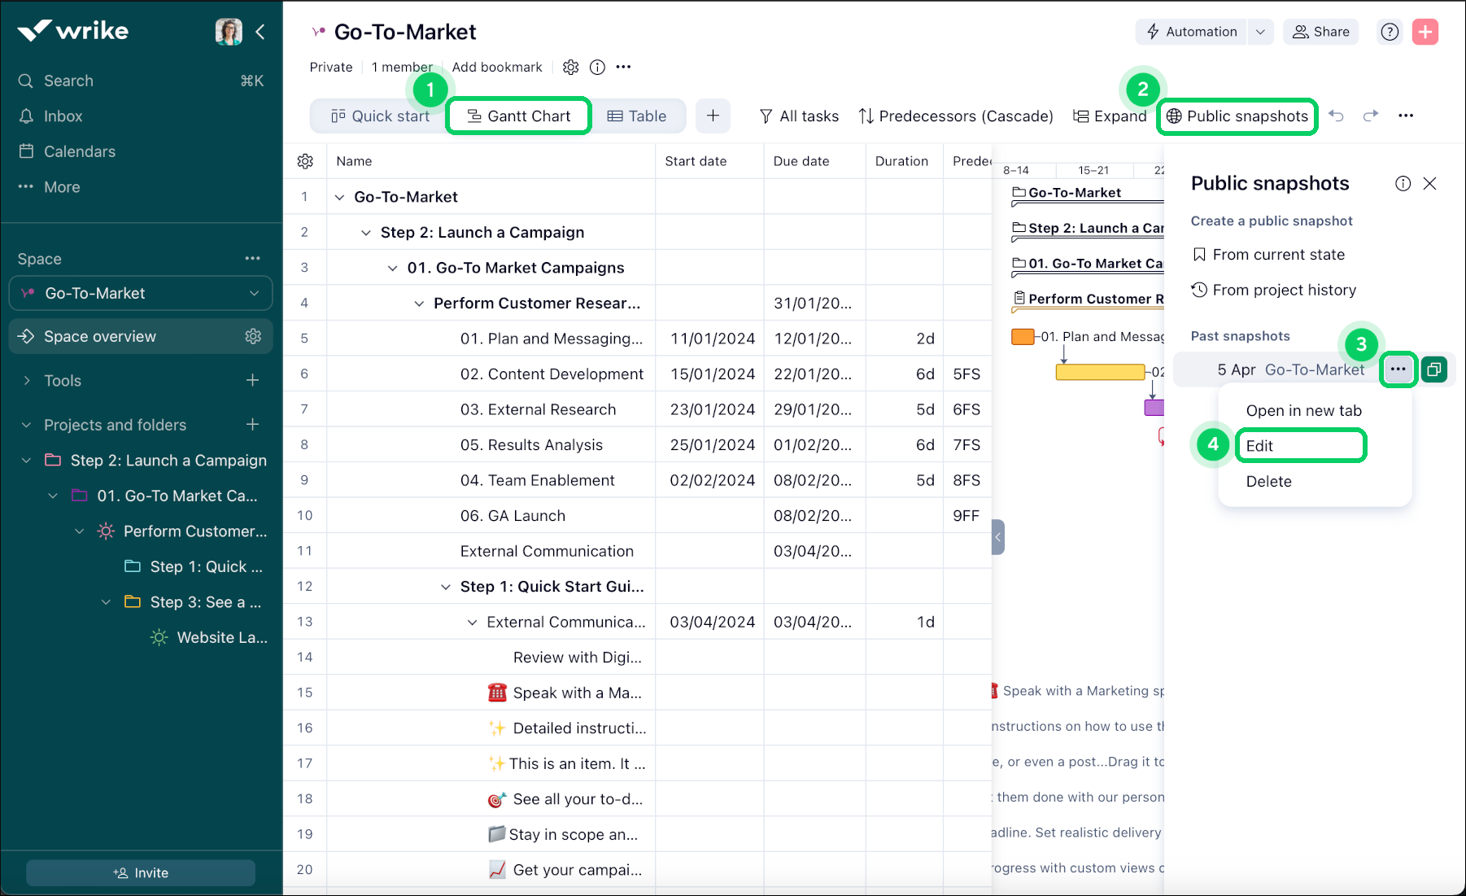Image resolution: width=1466 pixels, height=896 pixels.
Task: Collapse the Go-To-Market row in table
Action: pos(340,197)
